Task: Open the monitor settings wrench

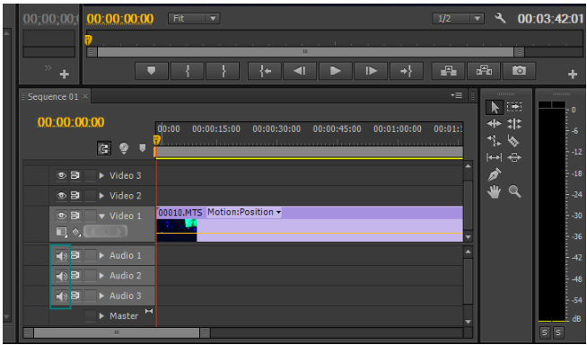Action: 500,18
